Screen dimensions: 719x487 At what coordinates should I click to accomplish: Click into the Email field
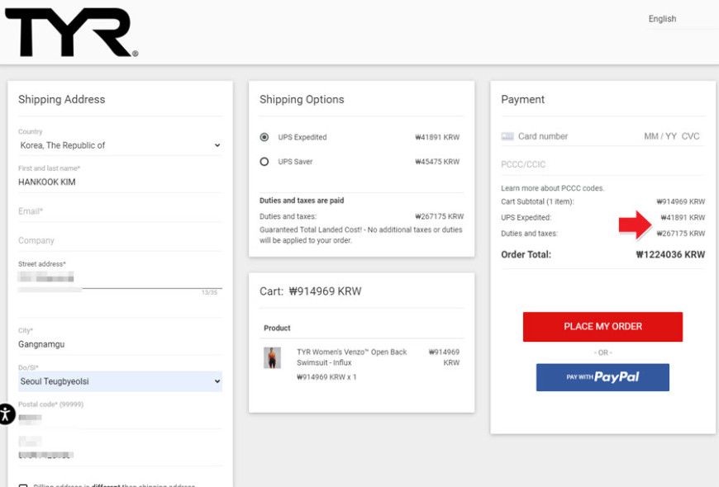[120, 211]
